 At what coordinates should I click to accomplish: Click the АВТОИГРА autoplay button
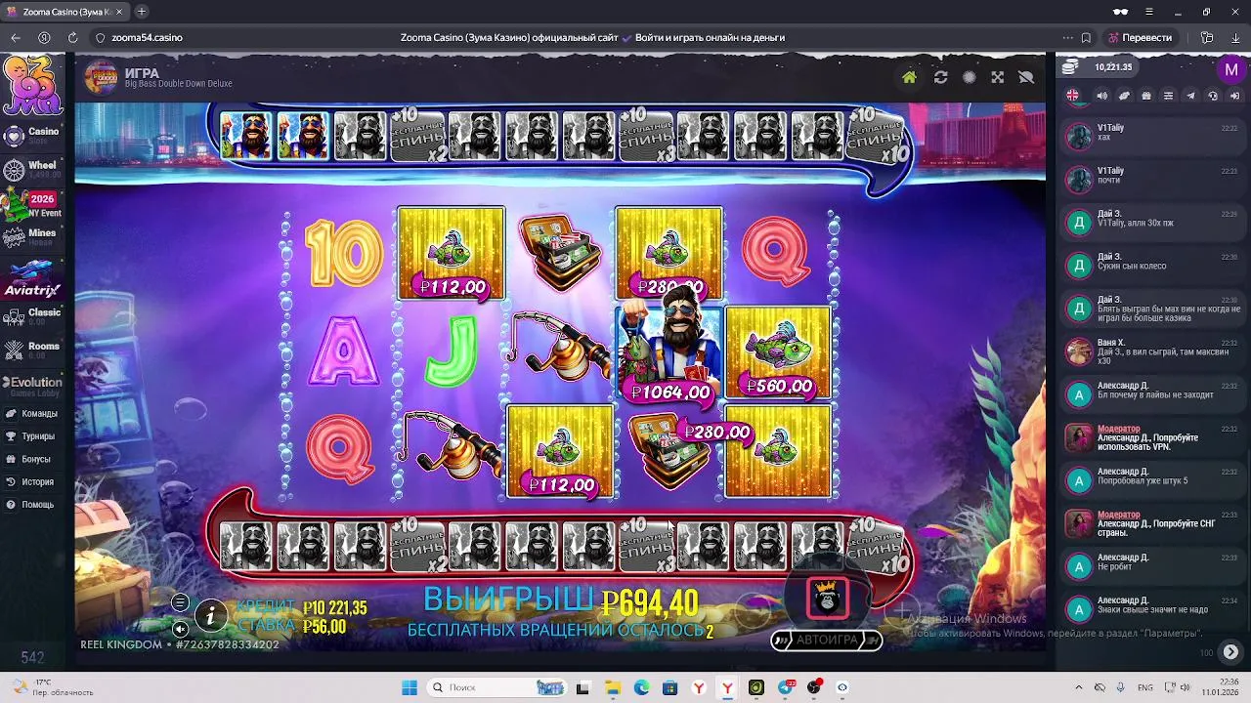coord(827,641)
